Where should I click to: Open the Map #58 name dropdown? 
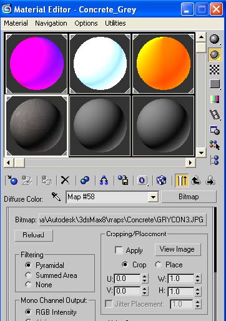(x=153, y=197)
